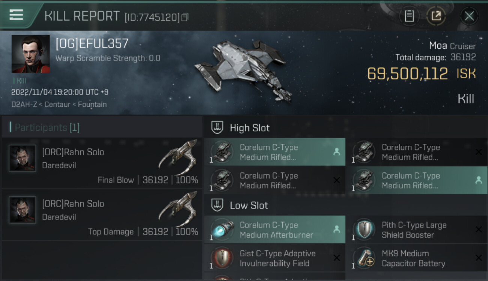This screenshot has height=281, width=488.
Task: Select the first Corelum Medium Rifled high slot item
Action: pos(274,152)
